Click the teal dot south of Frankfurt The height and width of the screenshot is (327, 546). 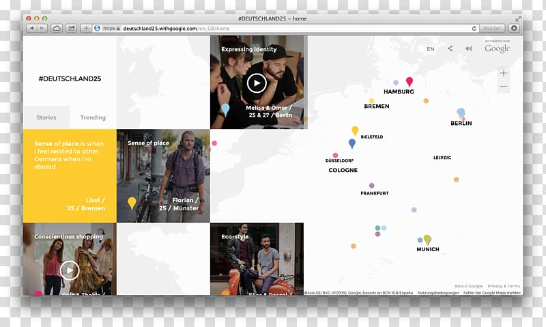click(x=377, y=228)
